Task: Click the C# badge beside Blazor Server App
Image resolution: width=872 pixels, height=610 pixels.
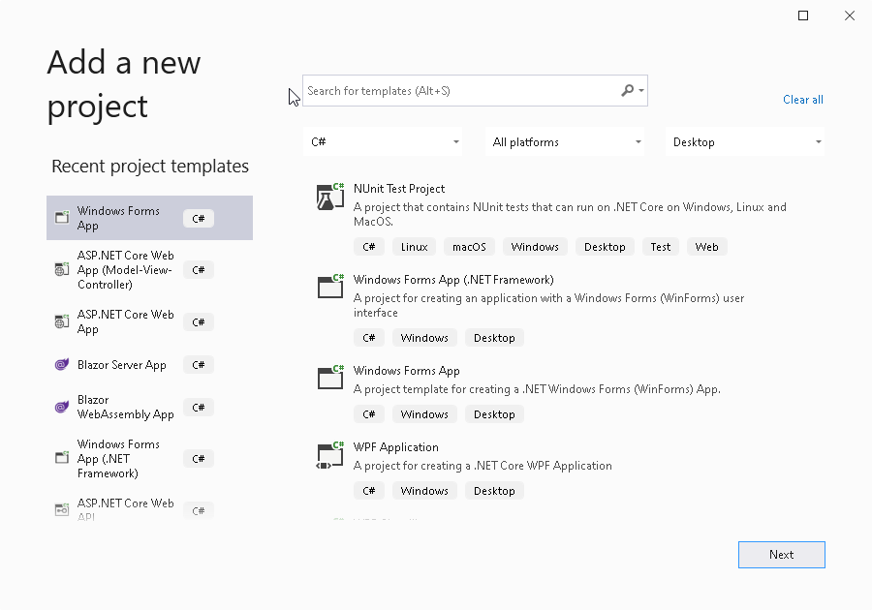Action: tap(198, 365)
